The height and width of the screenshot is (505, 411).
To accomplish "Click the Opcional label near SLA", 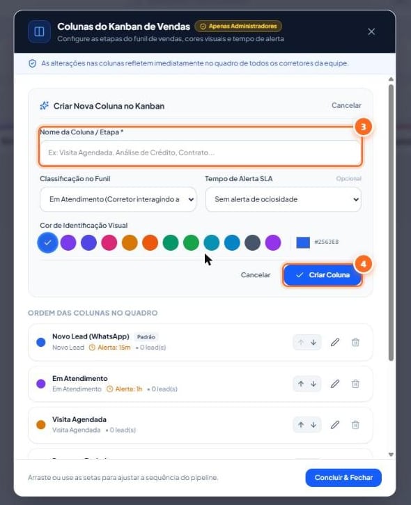I will (348, 179).
